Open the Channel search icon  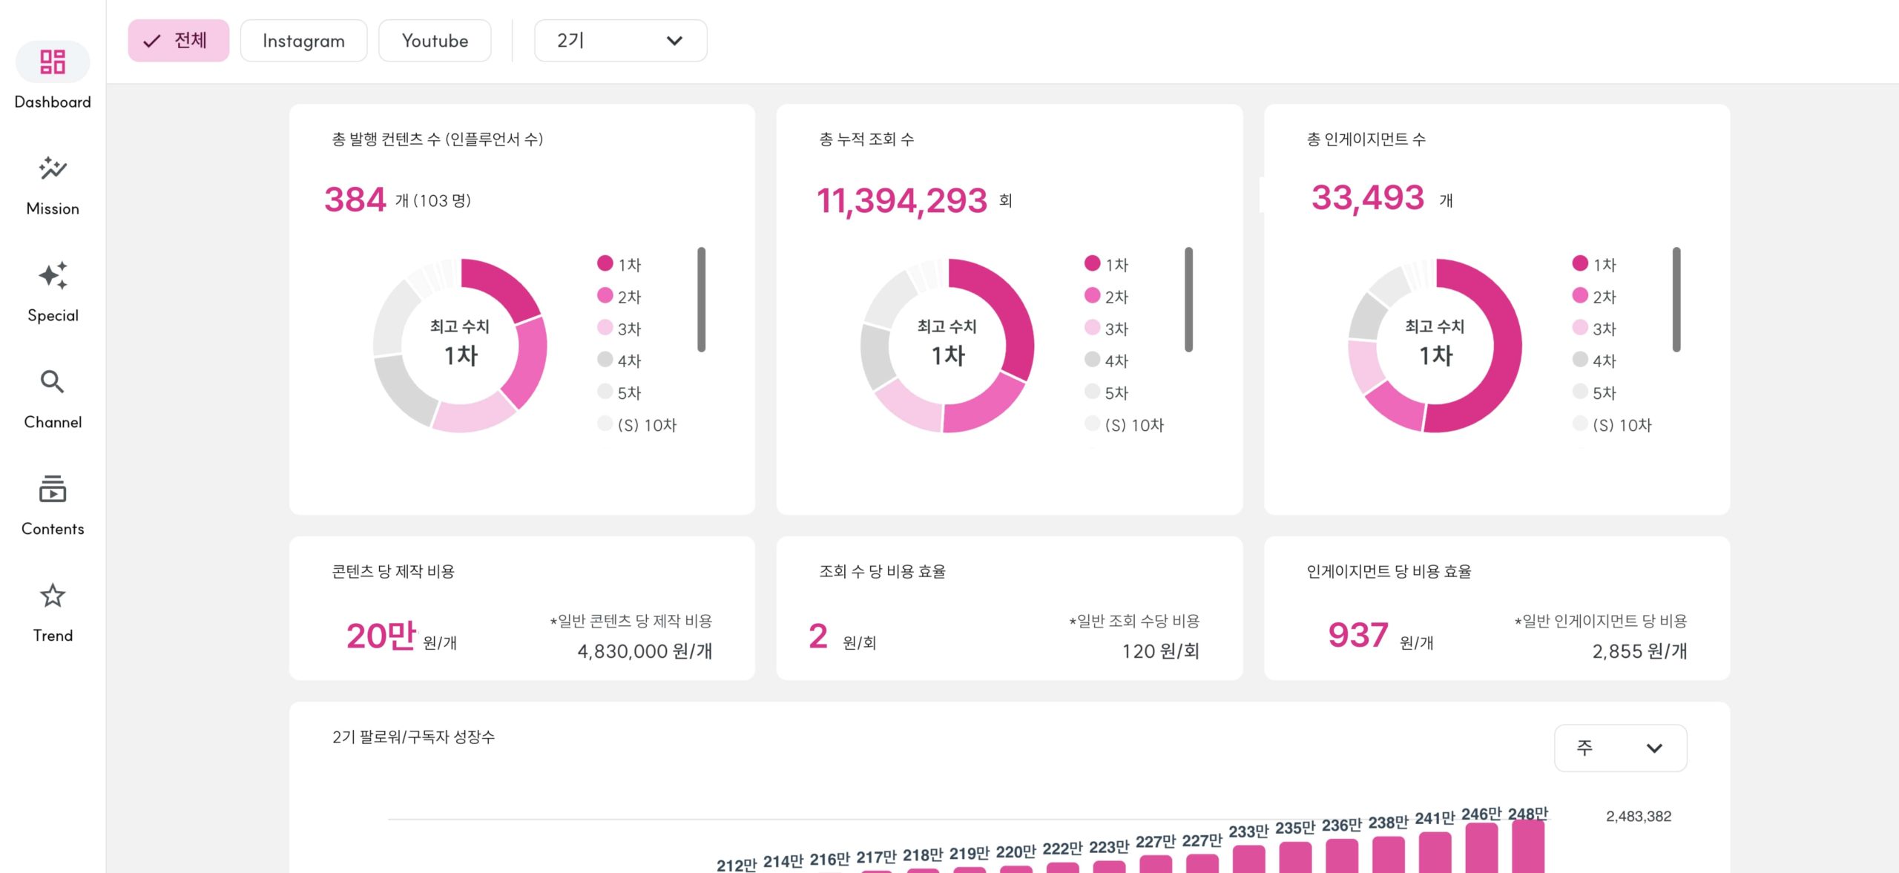(53, 382)
